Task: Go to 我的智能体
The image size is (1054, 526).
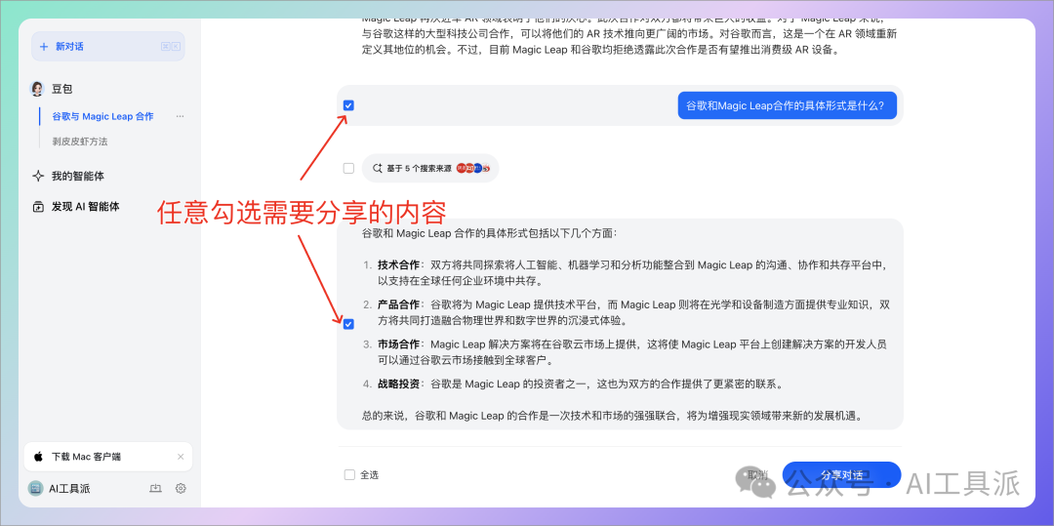Action: pyautogui.click(x=78, y=176)
